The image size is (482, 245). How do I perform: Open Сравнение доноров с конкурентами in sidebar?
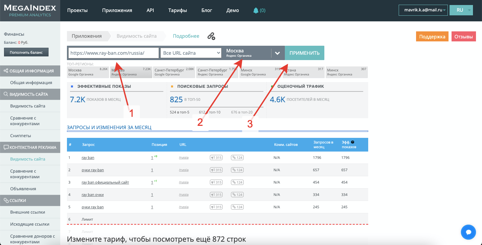[32, 239]
